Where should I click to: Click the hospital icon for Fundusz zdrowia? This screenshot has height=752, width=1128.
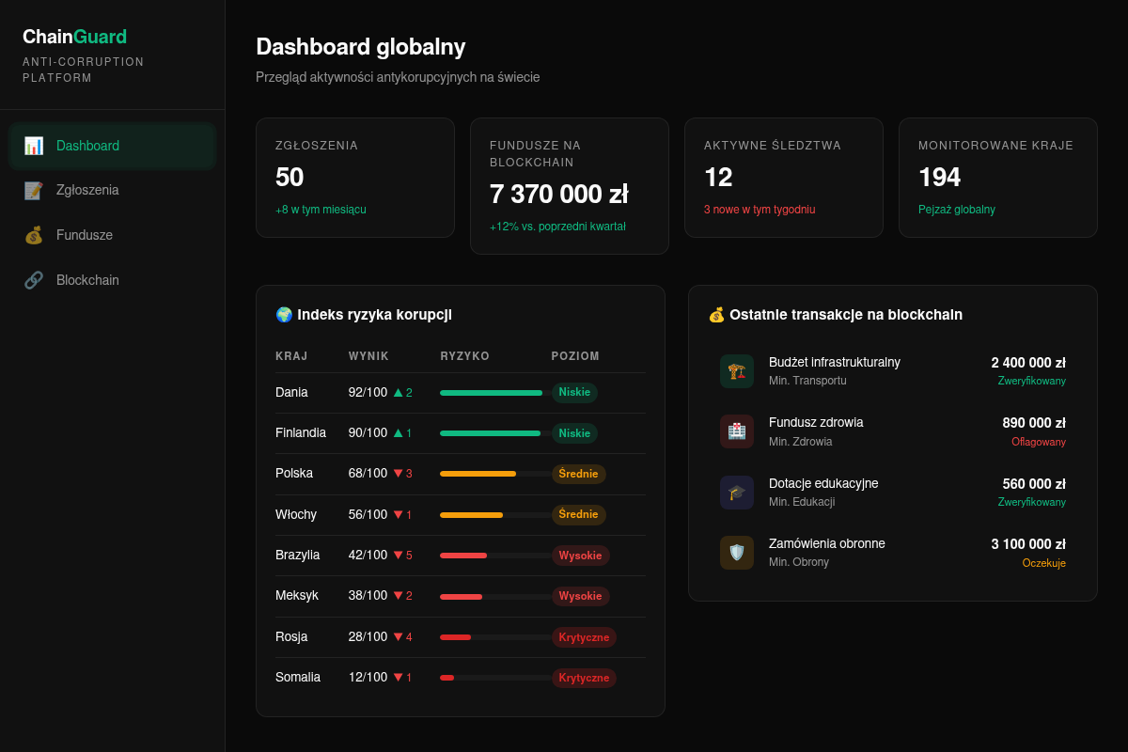coord(737,431)
